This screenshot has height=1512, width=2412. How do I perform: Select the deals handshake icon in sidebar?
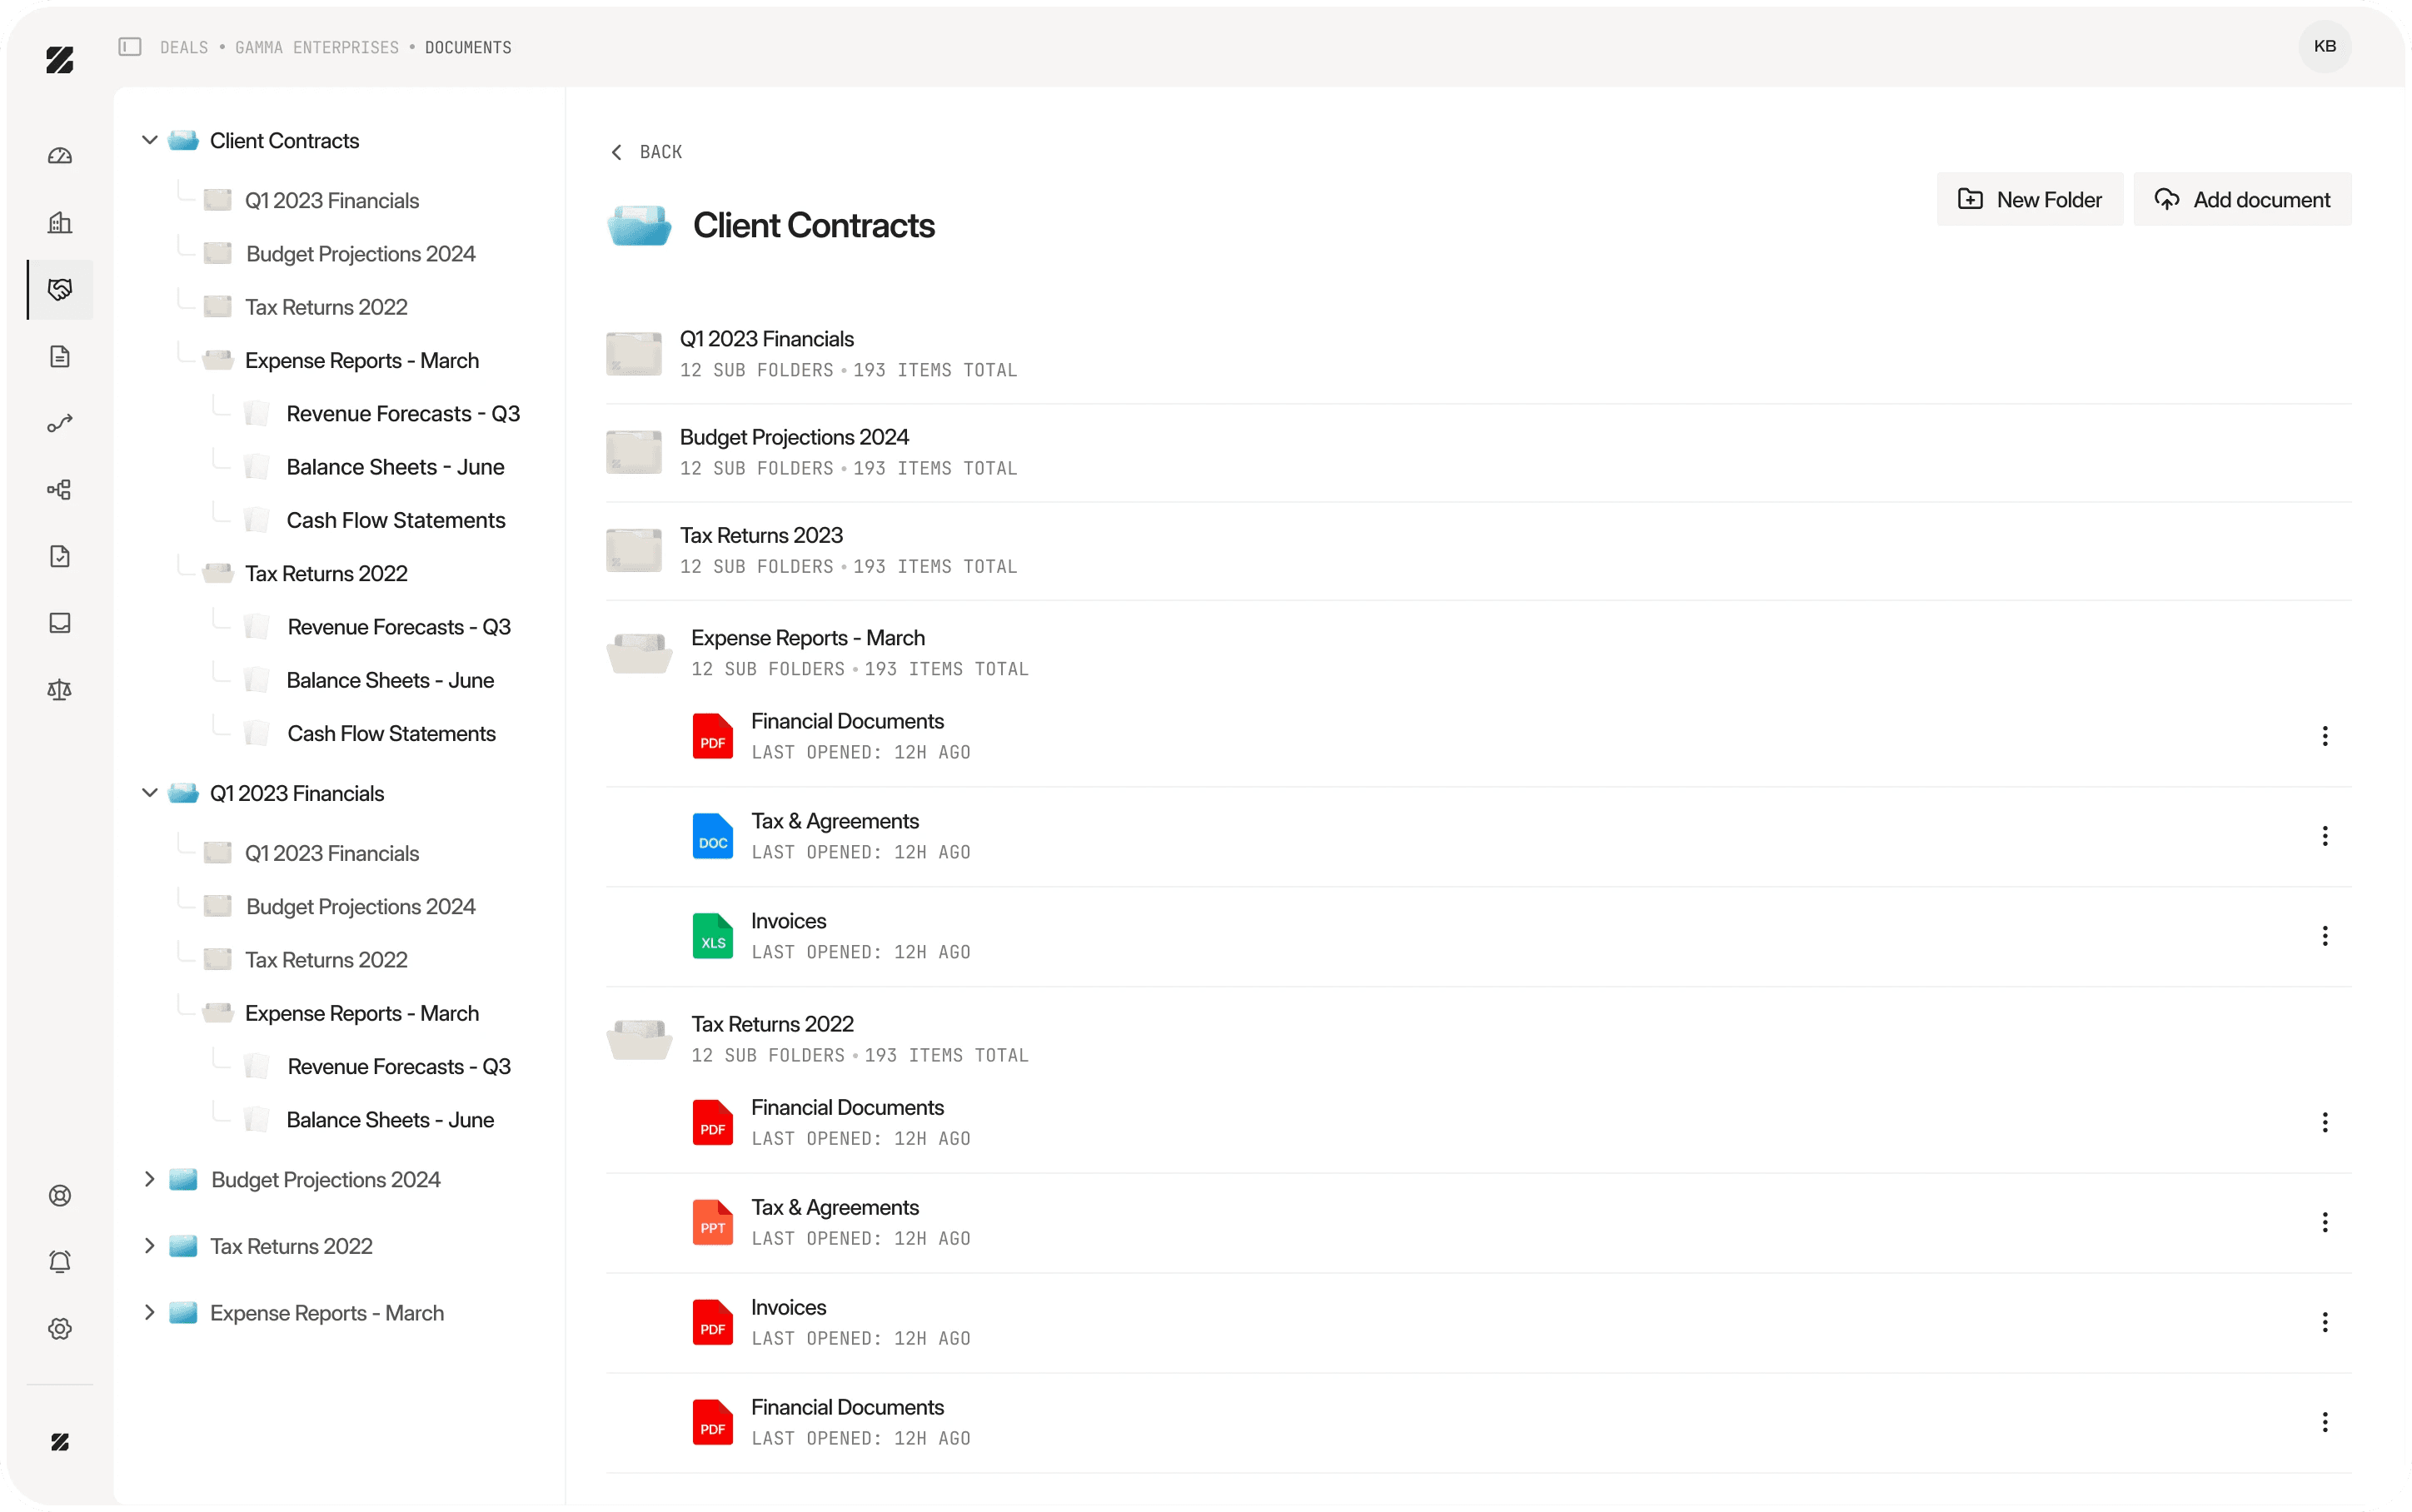click(x=60, y=289)
